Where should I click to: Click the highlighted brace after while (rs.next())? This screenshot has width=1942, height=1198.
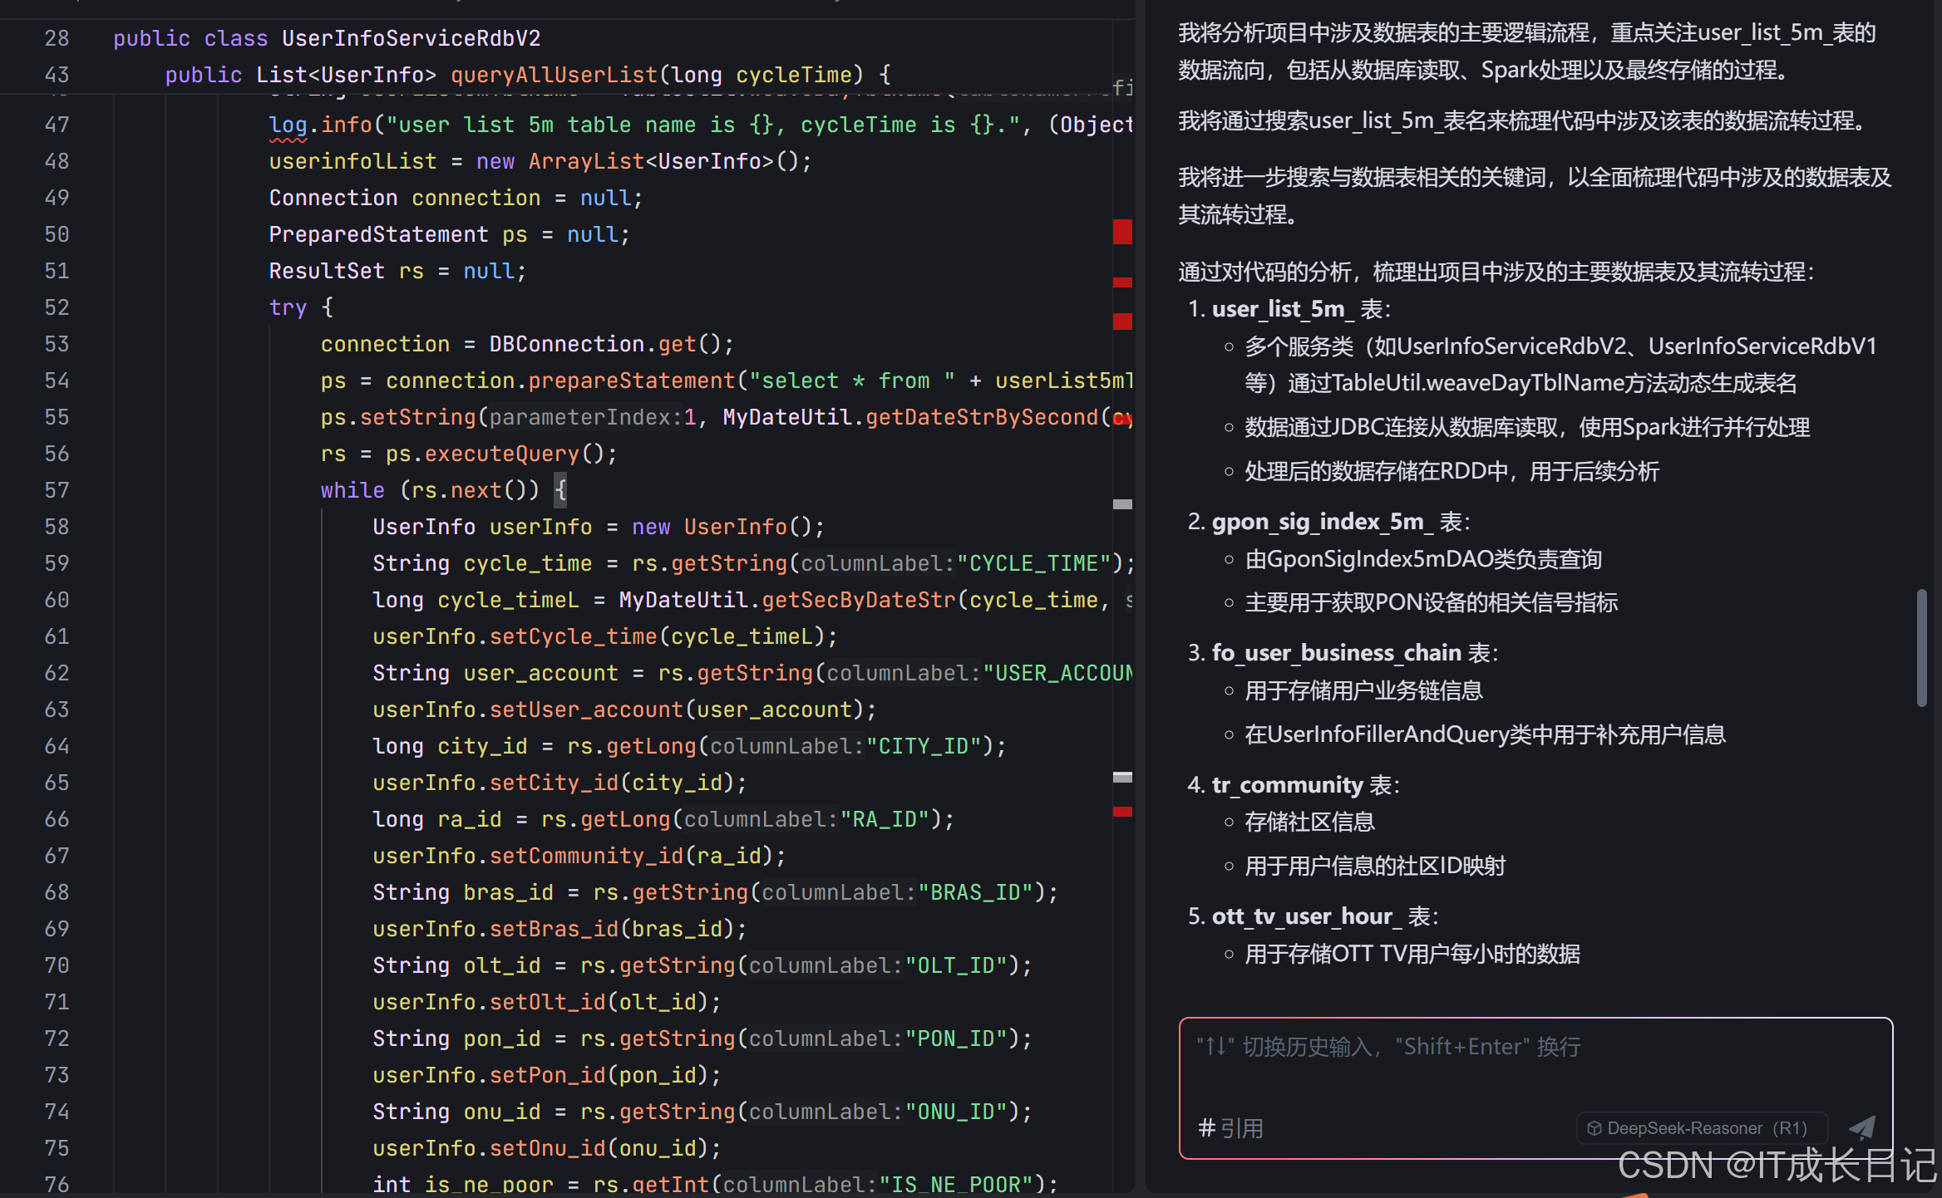(560, 490)
